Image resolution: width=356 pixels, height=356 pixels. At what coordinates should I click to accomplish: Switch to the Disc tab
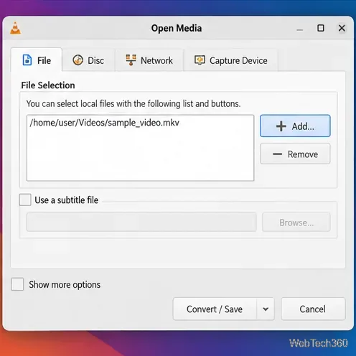point(88,60)
